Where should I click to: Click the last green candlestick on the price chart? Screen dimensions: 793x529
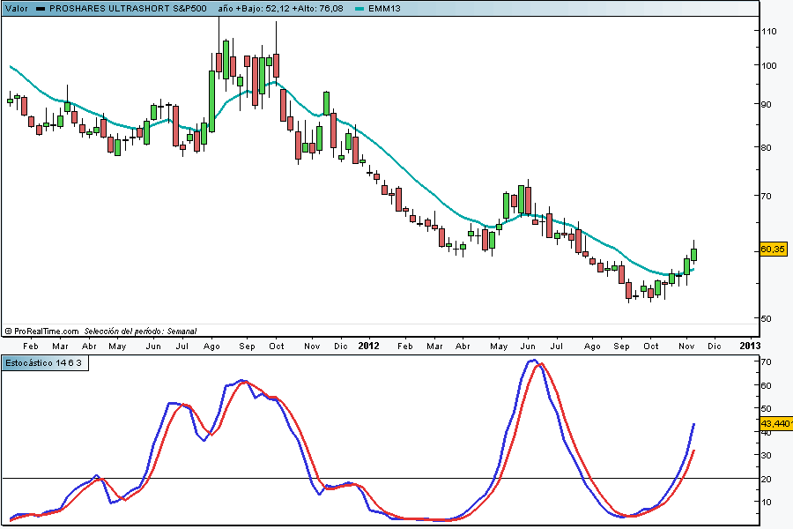694,255
